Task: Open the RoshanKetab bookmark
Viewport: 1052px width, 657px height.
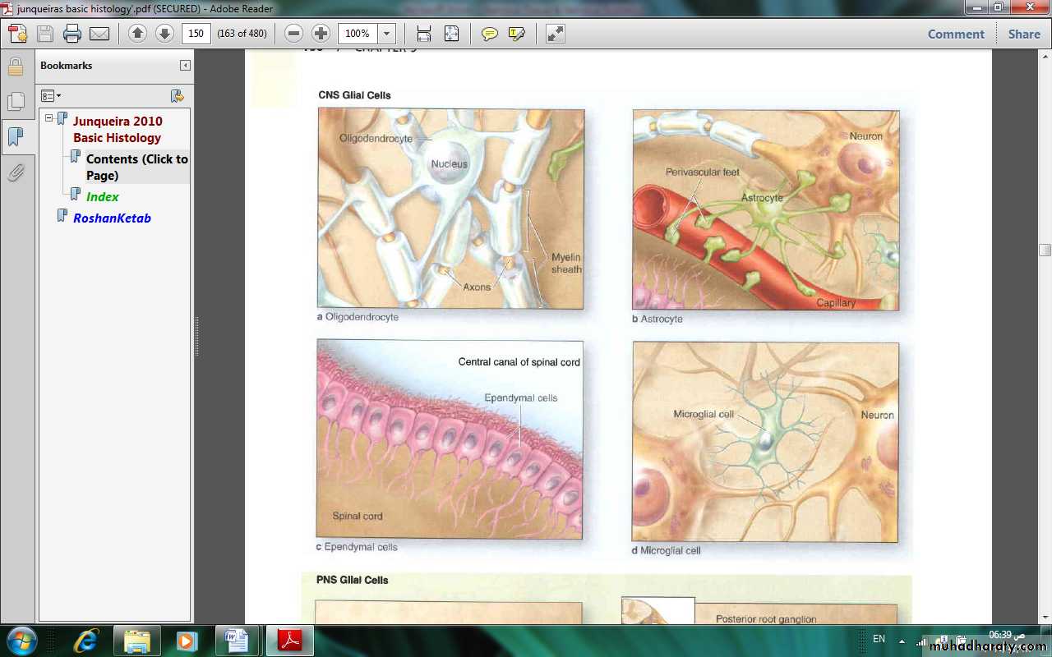Action: point(112,218)
